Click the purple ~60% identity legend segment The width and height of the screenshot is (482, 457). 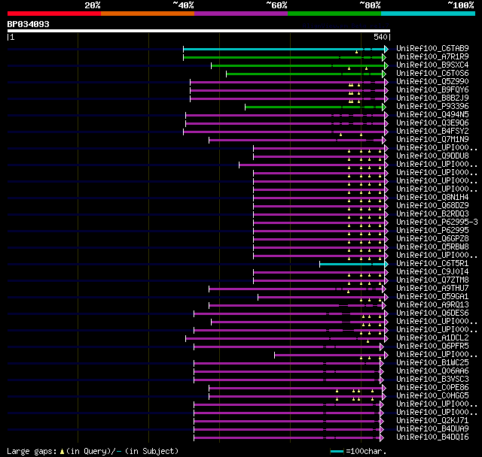tap(241, 14)
